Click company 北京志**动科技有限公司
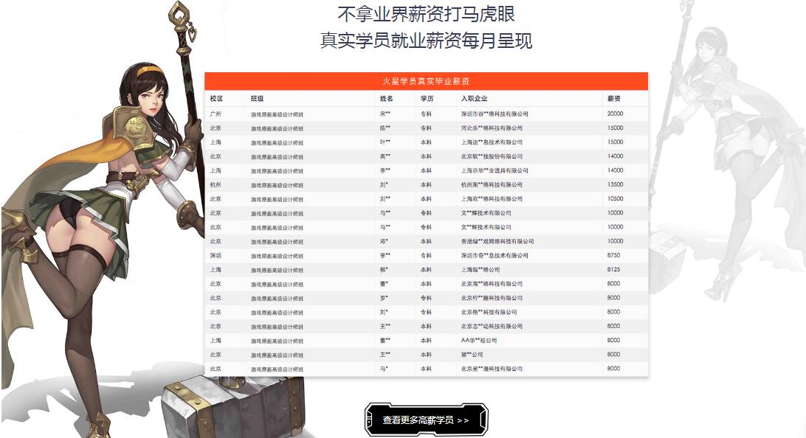 pos(492,326)
